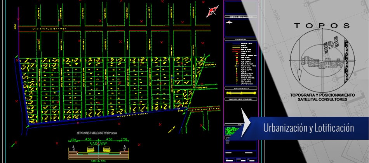Click the Simbologia legend header
This screenshot has height=163, width=369.
pyautogui.click(x=240, y=39)
